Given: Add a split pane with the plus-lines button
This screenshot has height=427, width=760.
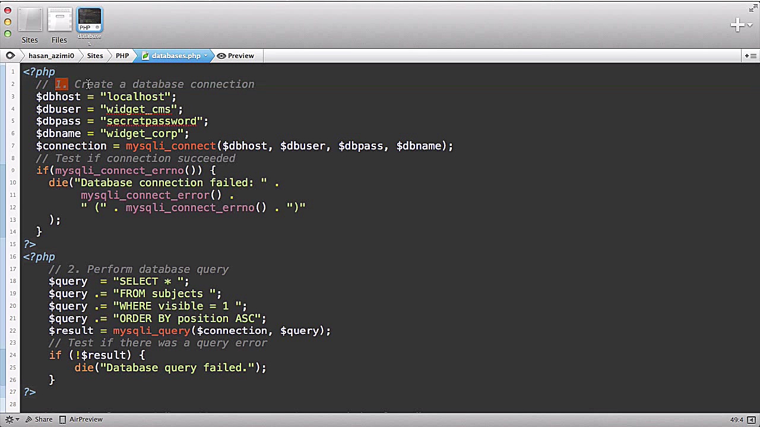Looking at the screenshot, I should click(750, 56).
